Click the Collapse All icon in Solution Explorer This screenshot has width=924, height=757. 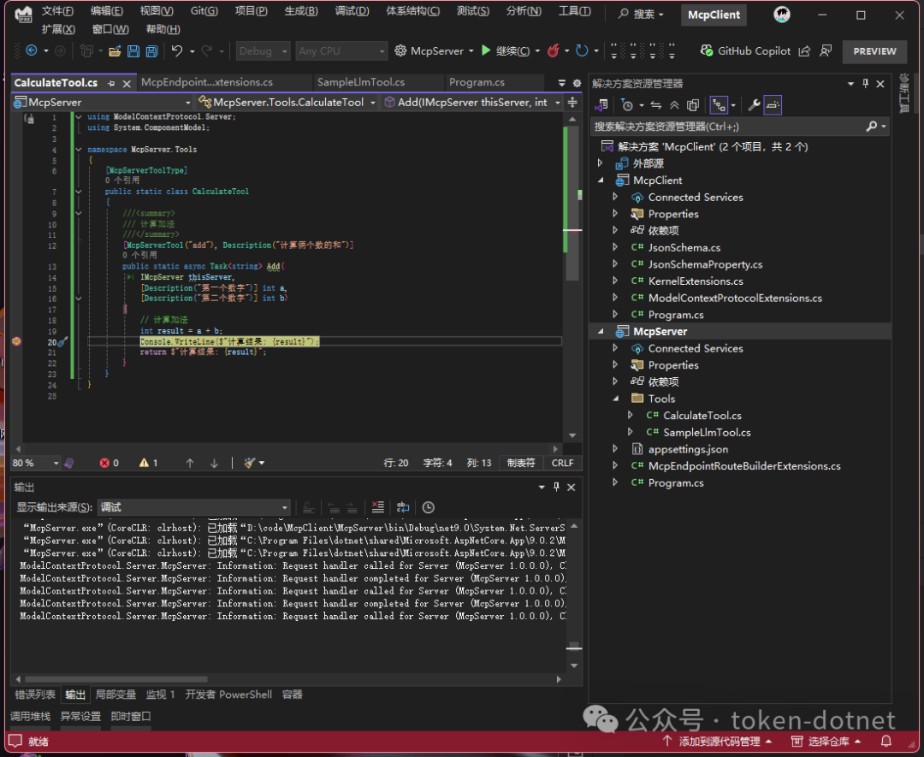675,105
